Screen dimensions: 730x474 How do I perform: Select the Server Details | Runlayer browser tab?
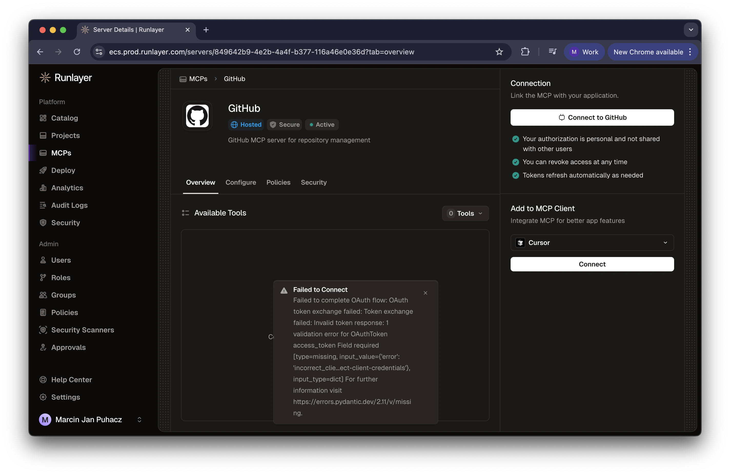(x=136, y=30)
